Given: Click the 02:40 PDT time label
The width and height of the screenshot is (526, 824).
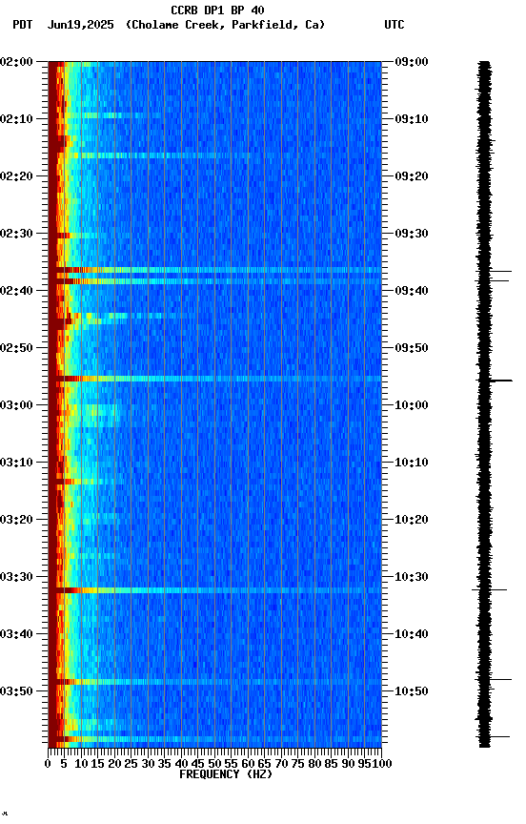Looking at the screenshot, I should [16, 291].
